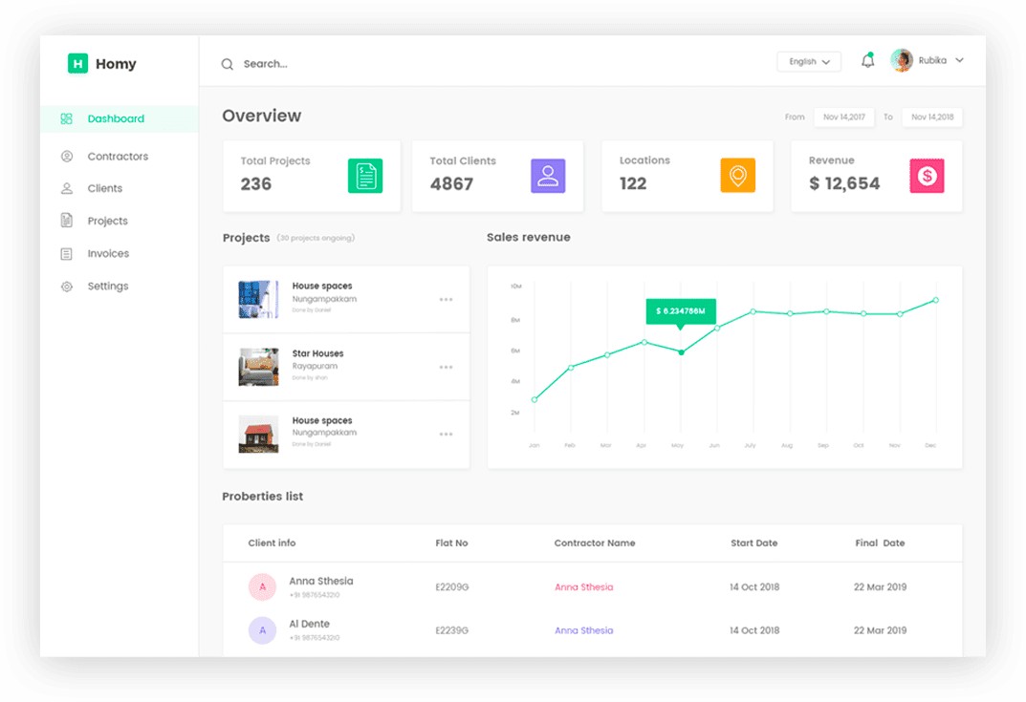Click the pink Anna Sthesia contractor link

coord(583,587)
